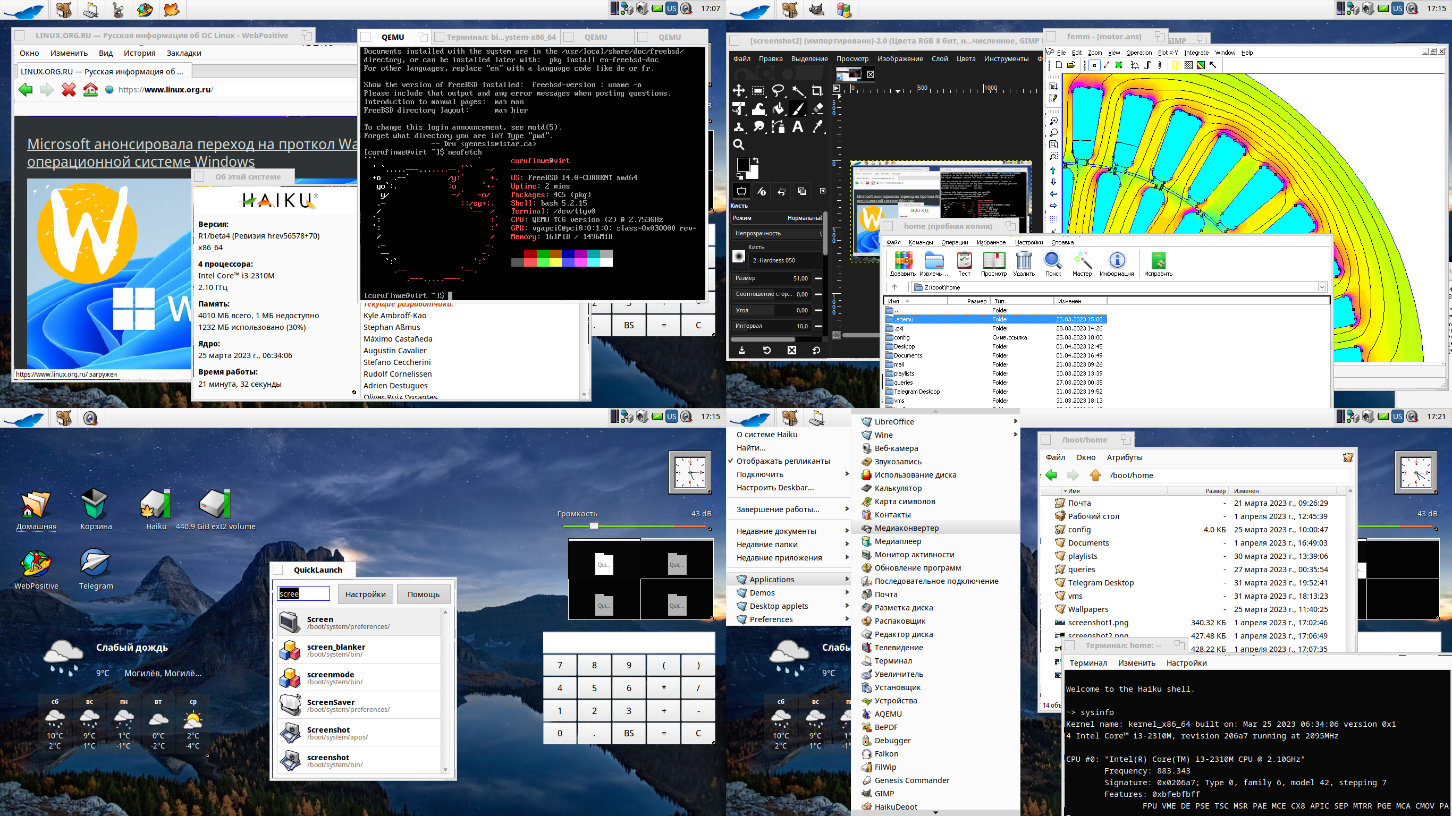This screenshot has width=1452, height=816.
Task: Open femm's Operation menu
Action: pos(1138,53)
